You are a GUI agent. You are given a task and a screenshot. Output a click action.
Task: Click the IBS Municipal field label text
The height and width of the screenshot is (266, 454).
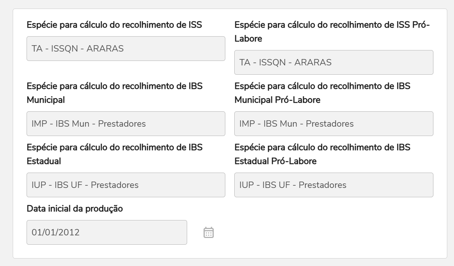[x=114, y=93]
